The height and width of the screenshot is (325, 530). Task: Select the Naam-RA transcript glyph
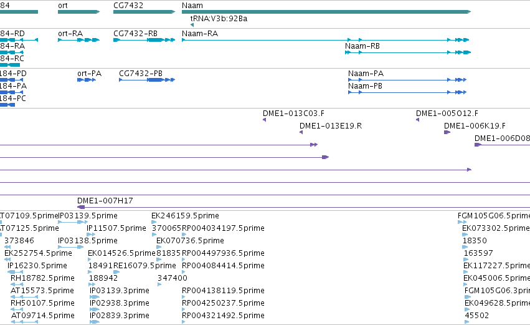tap(325, 40)
